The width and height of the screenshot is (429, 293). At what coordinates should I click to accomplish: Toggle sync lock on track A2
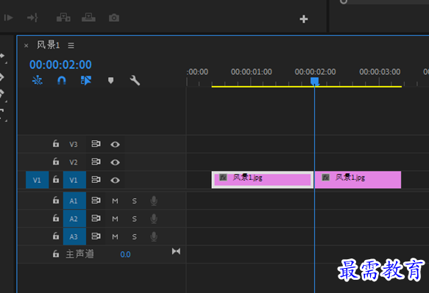(x=96, y=219)
